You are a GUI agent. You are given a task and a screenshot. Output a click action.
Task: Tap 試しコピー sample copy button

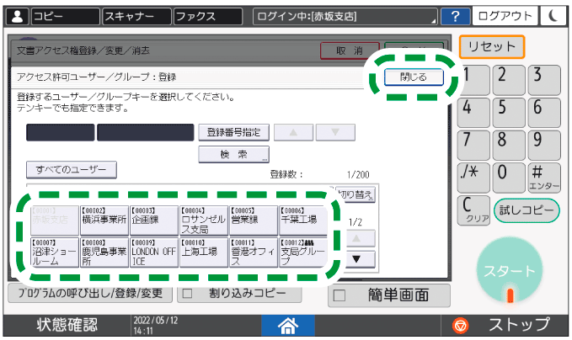[527, 210]
